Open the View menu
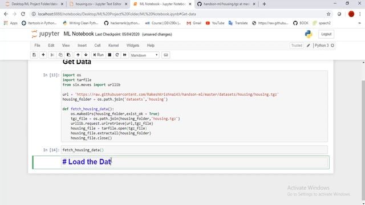This screenshot has height=205, width=365. coord(66,46)
